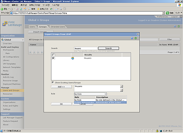
Task: Open the Role dropdown showing No Role
Action: pyautogui.click(x=90, y=94)
